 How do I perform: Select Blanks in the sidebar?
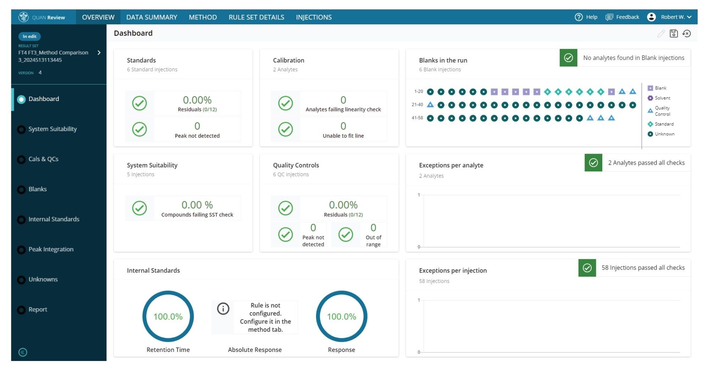pyautogui.click(x=60, y=189)
